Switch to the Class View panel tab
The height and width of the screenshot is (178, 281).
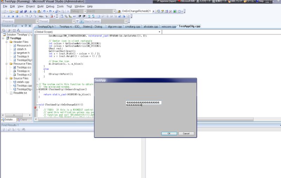(x=24, y=120)
